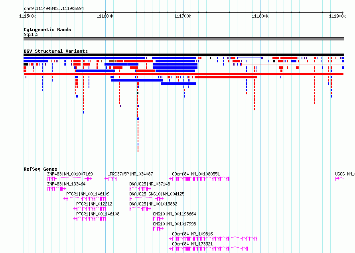Select PTGR1|NM_001146109 transcript label
Viewport: 355px width, 253px height.
[x=88, y=194]
